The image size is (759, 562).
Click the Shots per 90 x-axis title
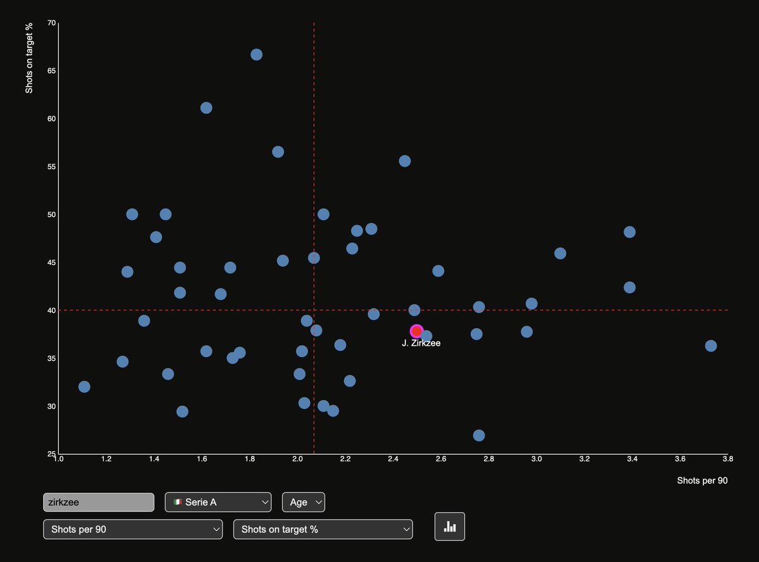coord(702,480)
